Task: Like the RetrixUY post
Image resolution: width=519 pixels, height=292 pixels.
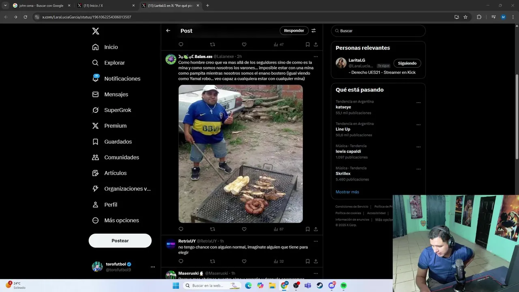Action: [x=244, y=261]
